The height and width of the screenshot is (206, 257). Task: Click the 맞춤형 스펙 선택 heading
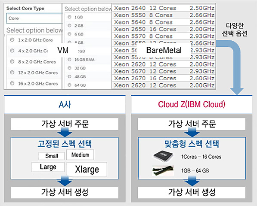pyautogui.click(x=192, y=144)
